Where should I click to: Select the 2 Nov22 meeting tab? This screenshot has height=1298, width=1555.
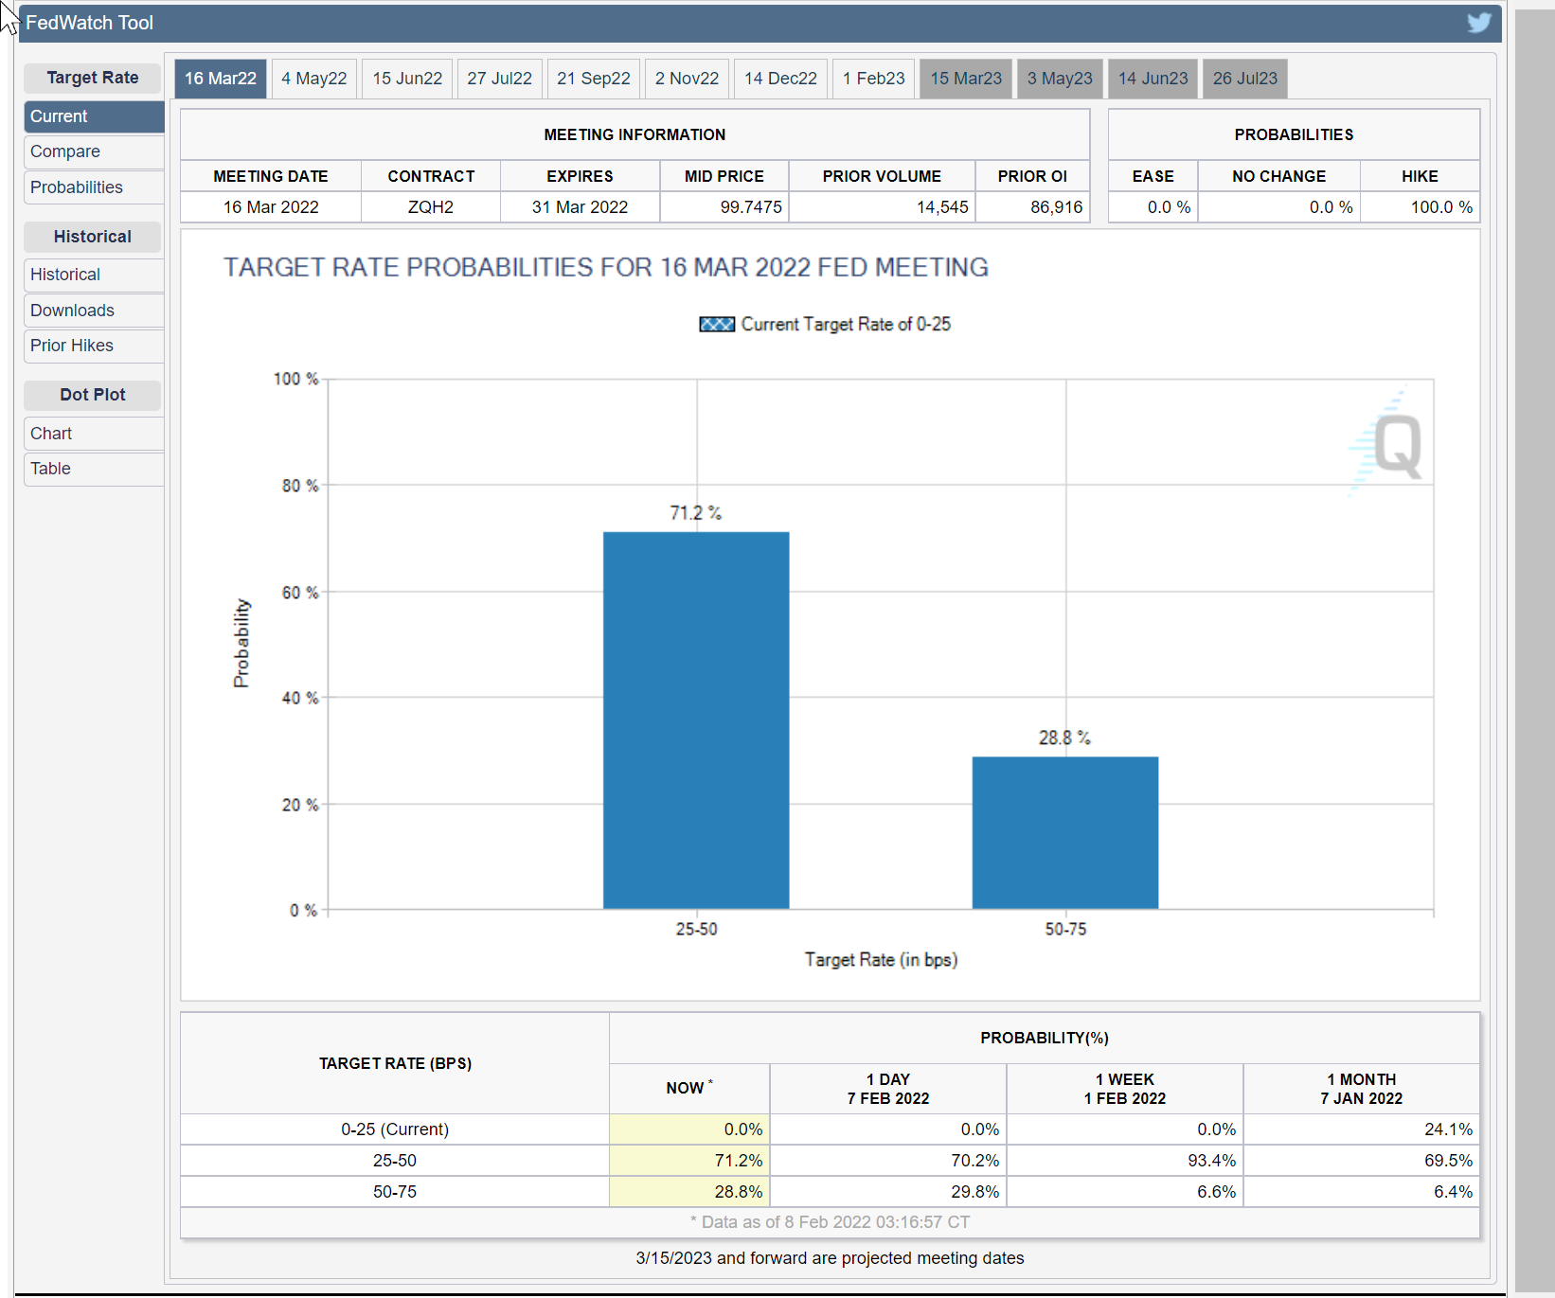pos(687,79)
